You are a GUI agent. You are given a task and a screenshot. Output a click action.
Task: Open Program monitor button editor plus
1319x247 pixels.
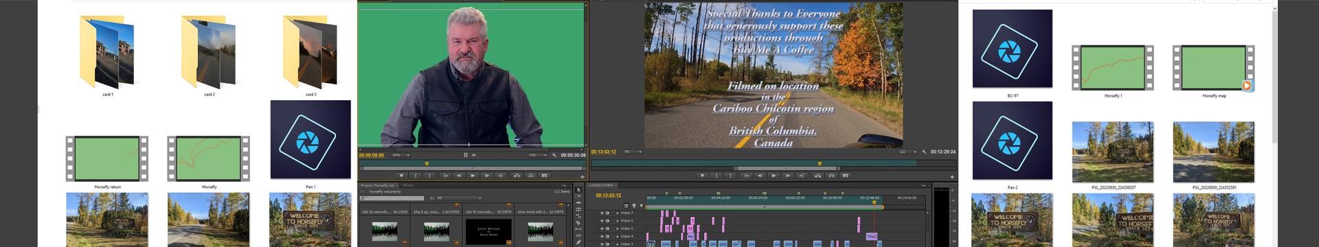(x=952, y=177)
